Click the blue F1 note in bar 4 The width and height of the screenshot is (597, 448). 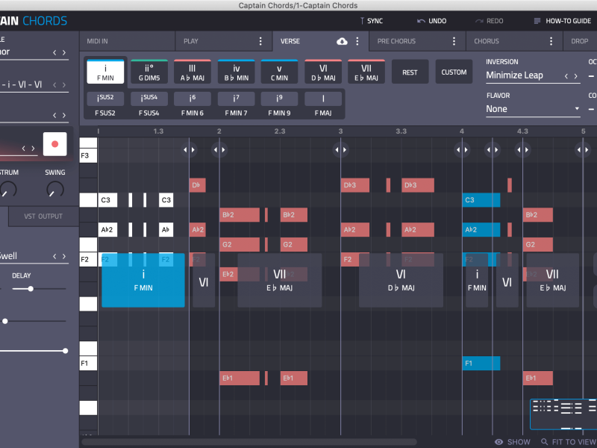[x=481, y=364]
